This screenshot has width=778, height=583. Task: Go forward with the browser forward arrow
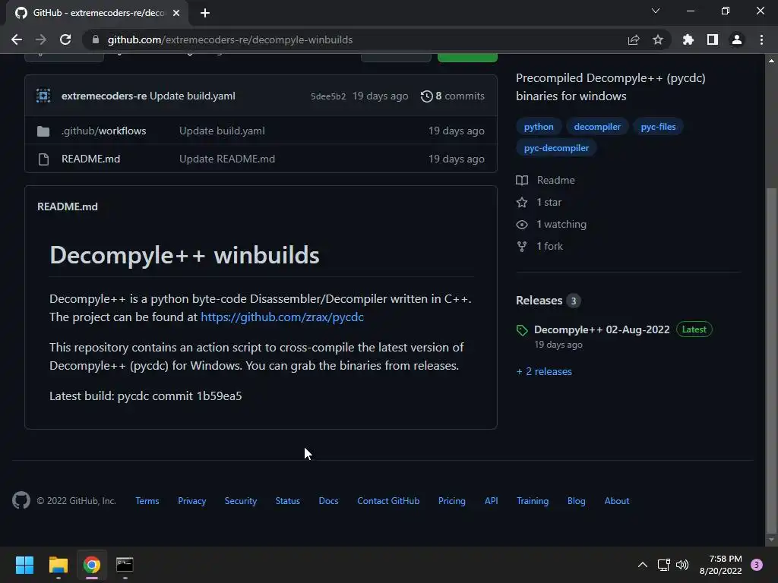[x=41, y=39]
